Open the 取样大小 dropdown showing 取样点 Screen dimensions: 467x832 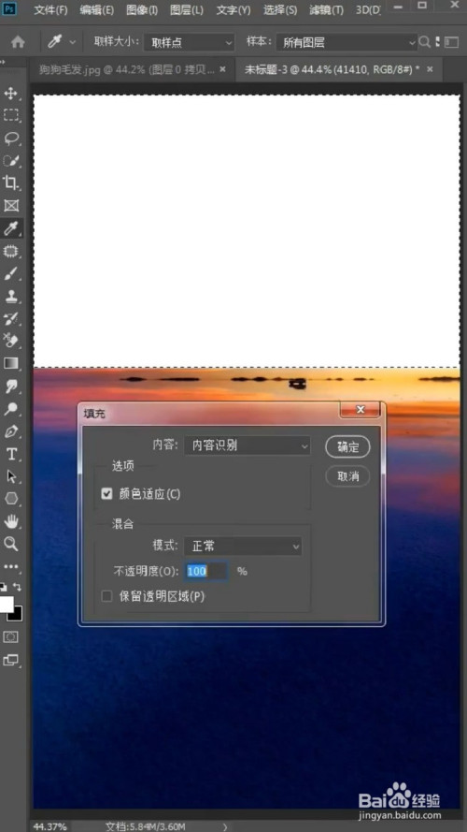(190, 42)
